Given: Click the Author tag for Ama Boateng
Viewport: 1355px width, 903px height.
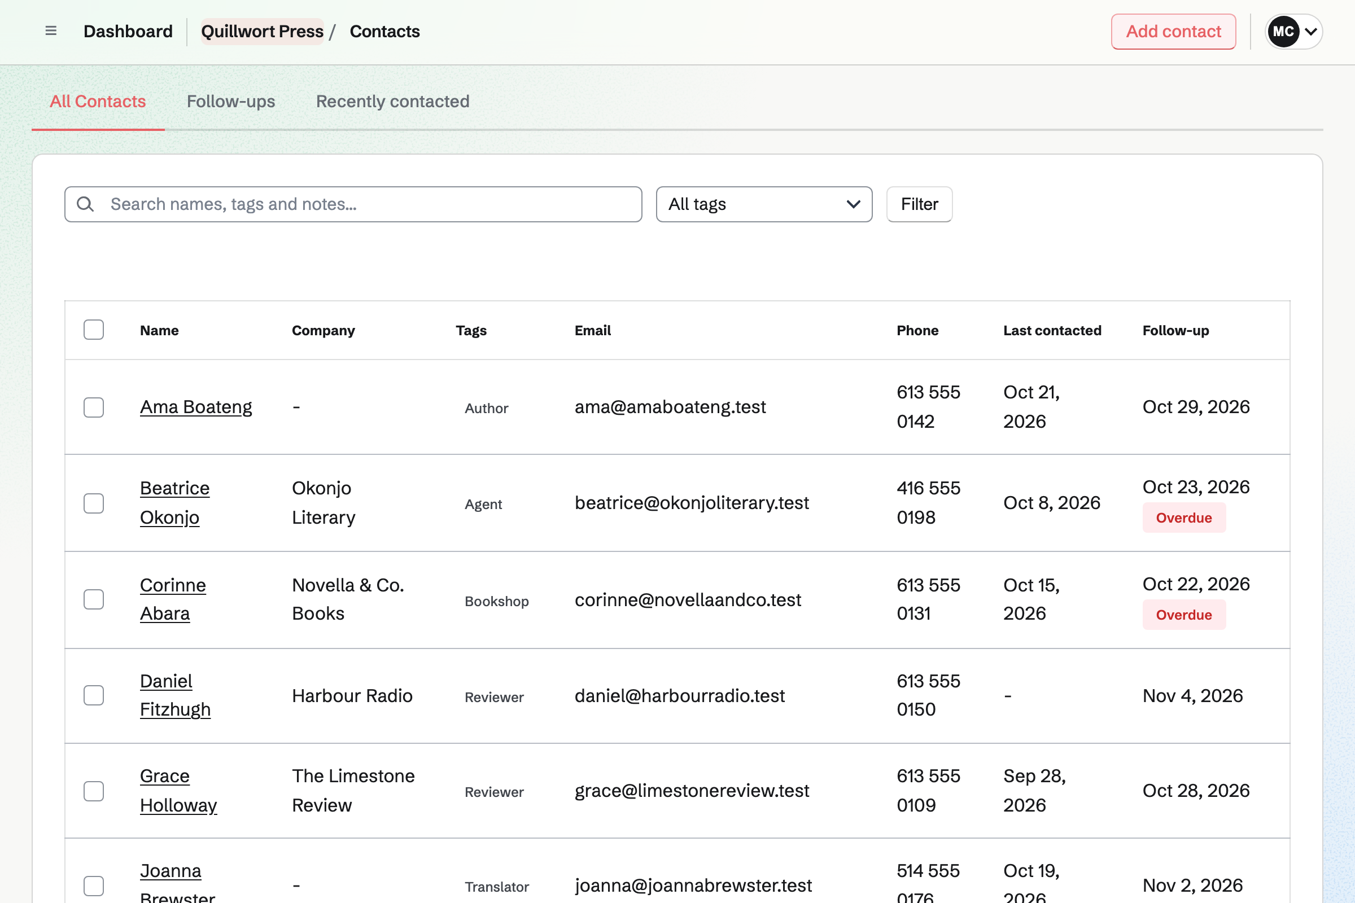Looking at the screenshot, I should pyautogui.click(x=487, y=408).
